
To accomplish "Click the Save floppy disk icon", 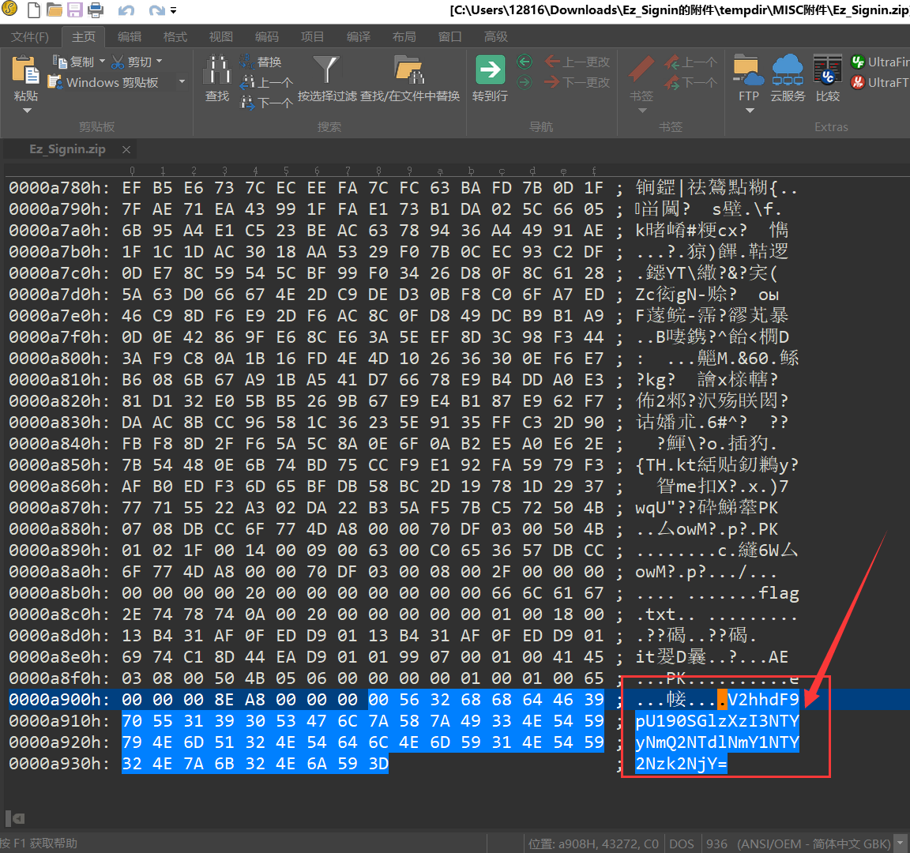I will (75, 10).
